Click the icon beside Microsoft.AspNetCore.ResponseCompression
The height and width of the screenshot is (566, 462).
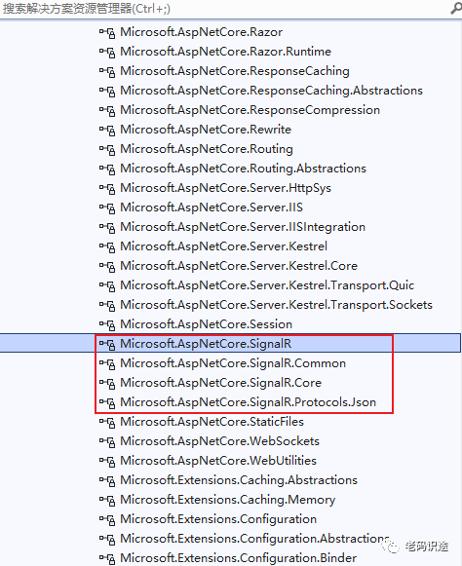(x=107, y=110)
